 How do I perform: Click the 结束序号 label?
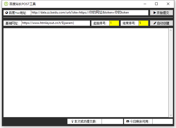point(130,23)
